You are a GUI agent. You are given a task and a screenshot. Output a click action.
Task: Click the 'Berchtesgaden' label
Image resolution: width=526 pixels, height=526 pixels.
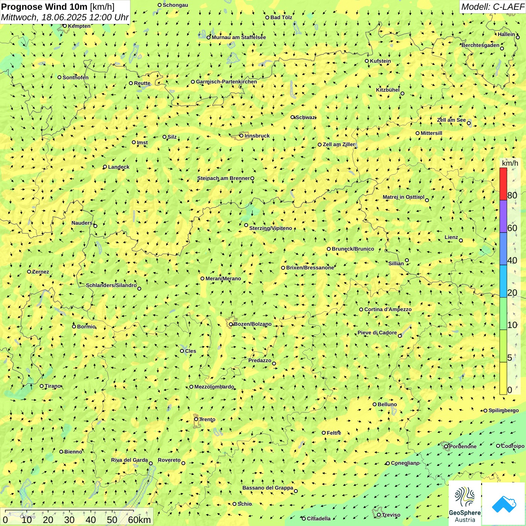tap(481, 45)
